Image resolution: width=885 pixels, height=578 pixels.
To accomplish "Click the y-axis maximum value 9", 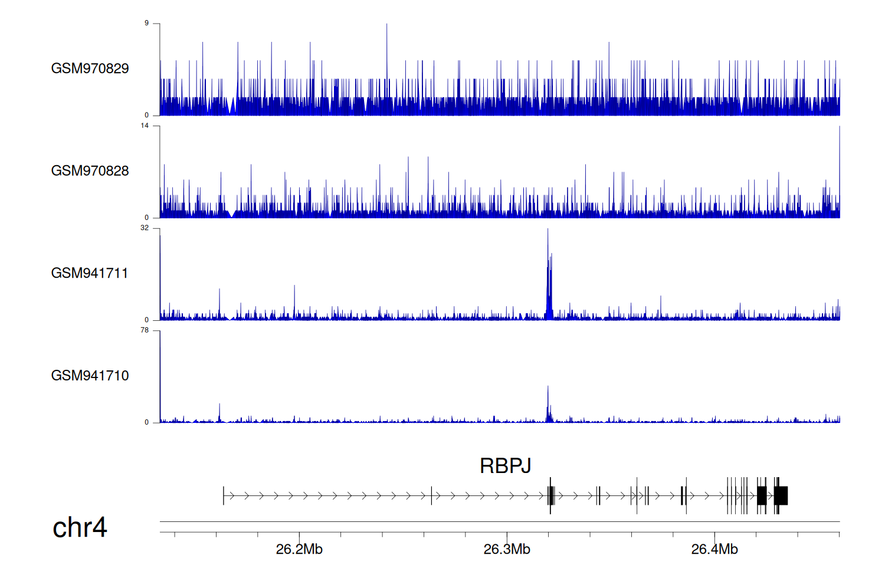I will point(147,23).
